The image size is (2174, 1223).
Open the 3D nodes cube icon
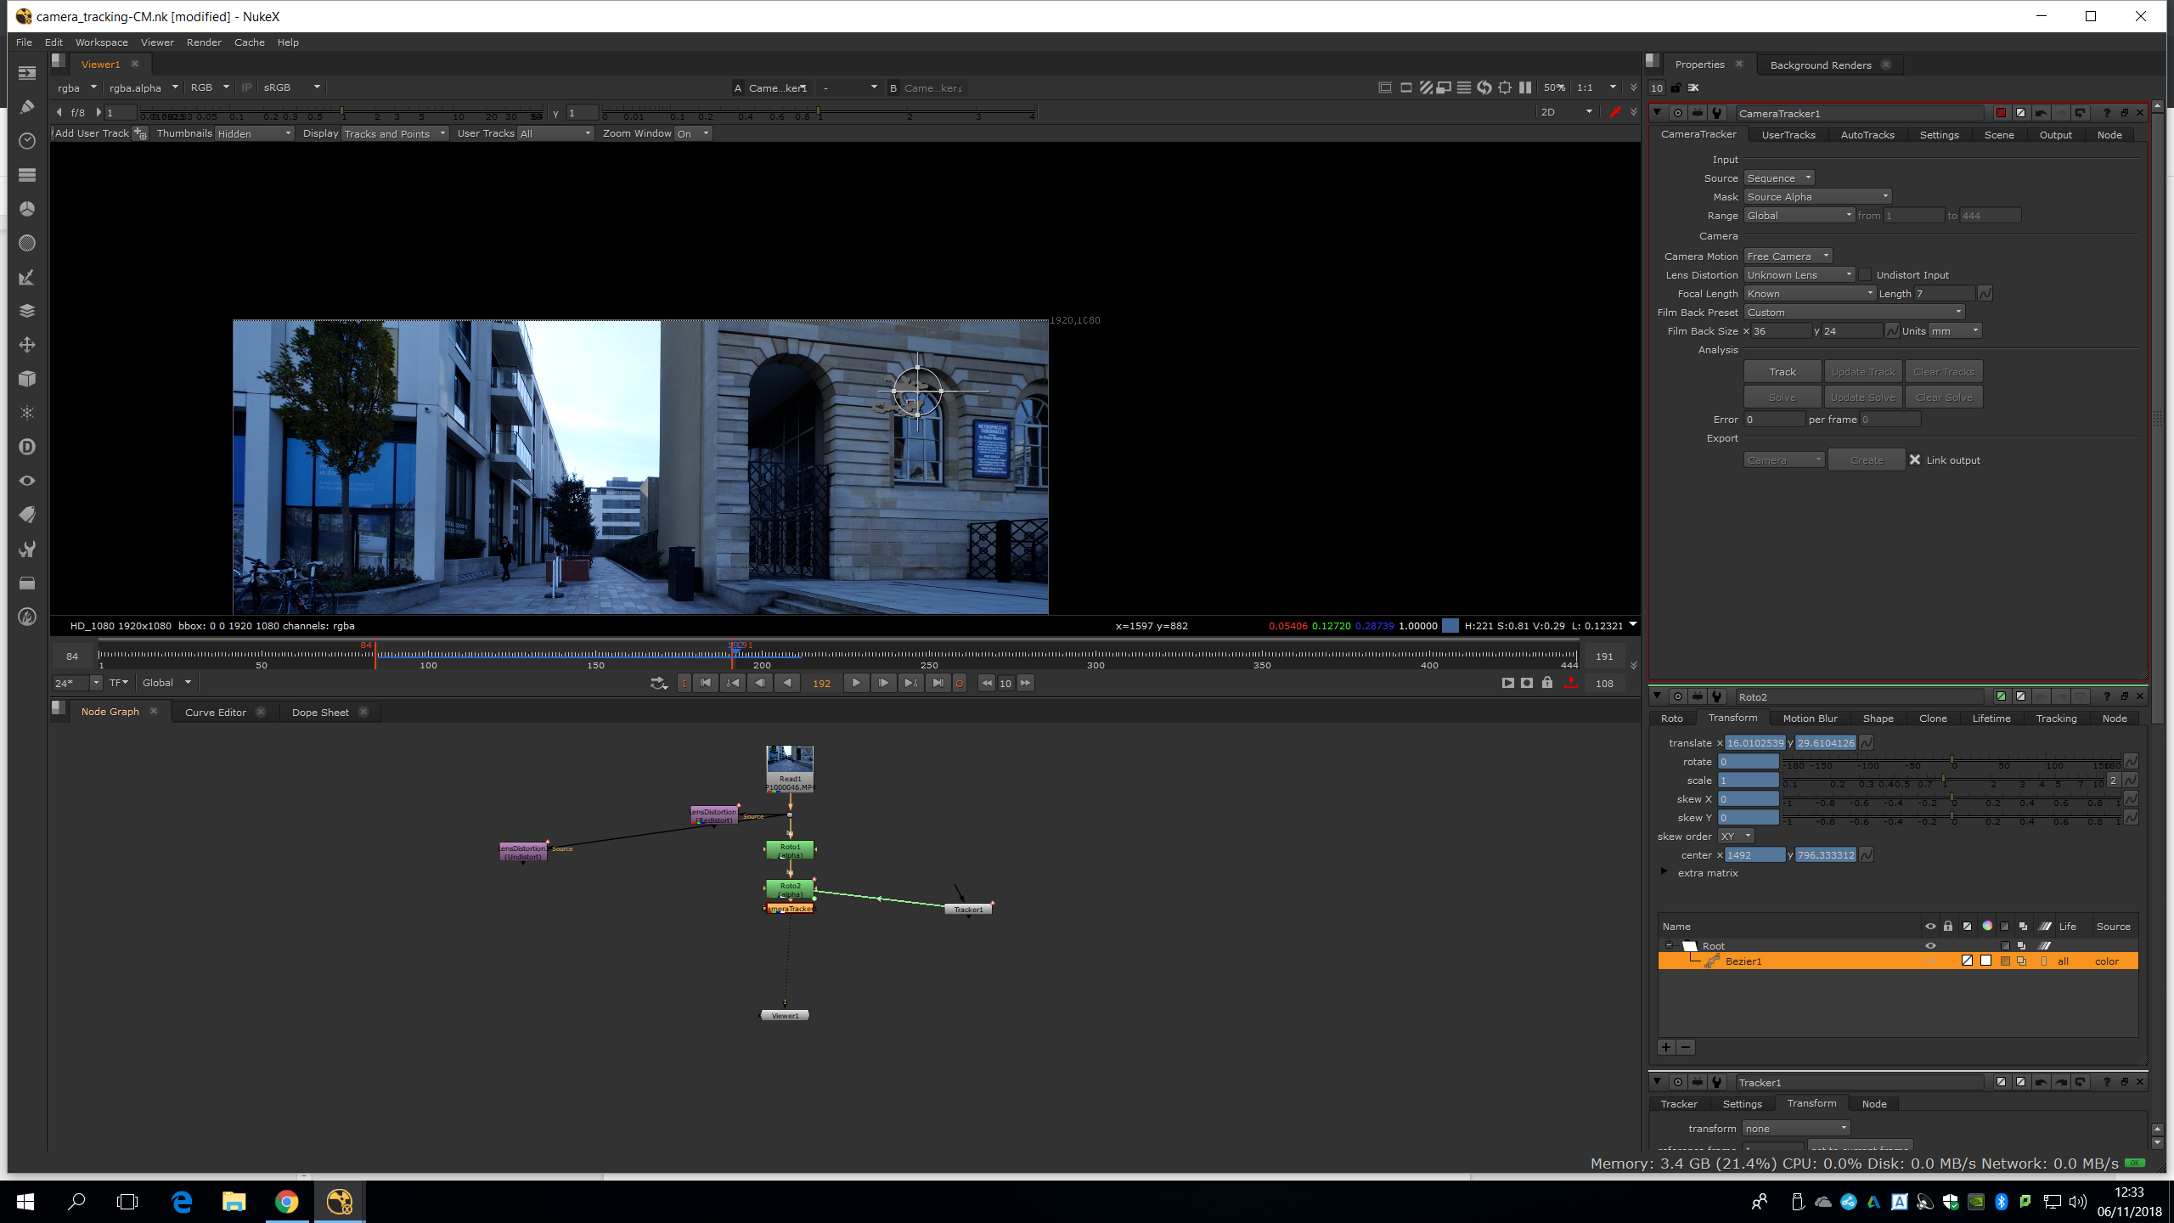tap(26, 379)
